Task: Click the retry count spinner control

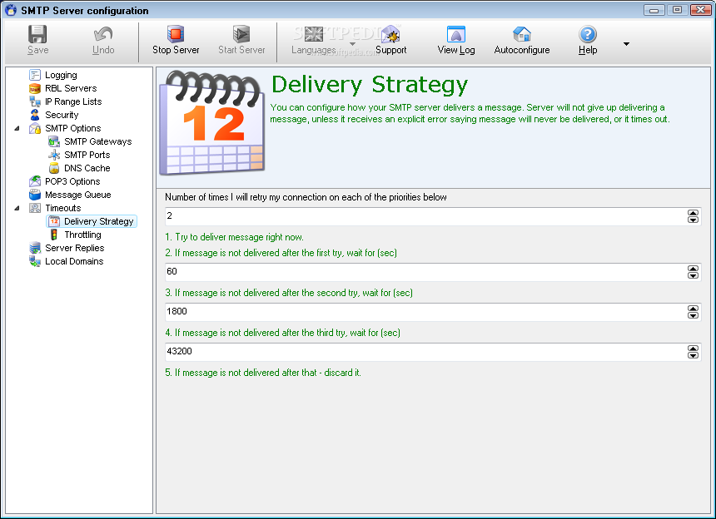Action: 693,216
